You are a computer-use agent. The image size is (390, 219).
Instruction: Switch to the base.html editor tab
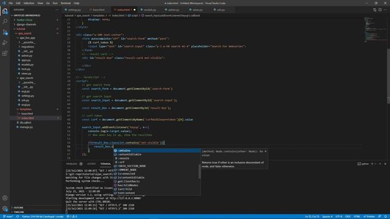[x=99, y=10]
